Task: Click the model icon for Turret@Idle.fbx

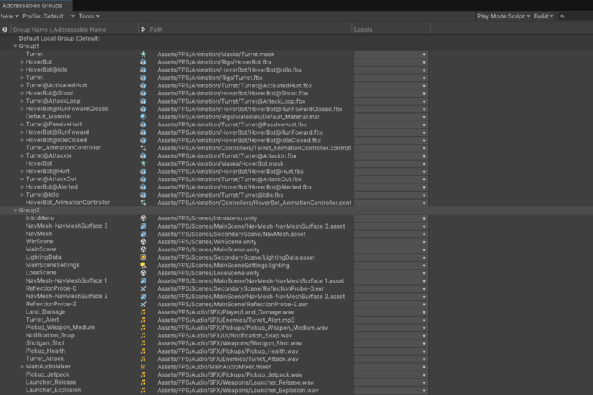Action: [143, 195]
